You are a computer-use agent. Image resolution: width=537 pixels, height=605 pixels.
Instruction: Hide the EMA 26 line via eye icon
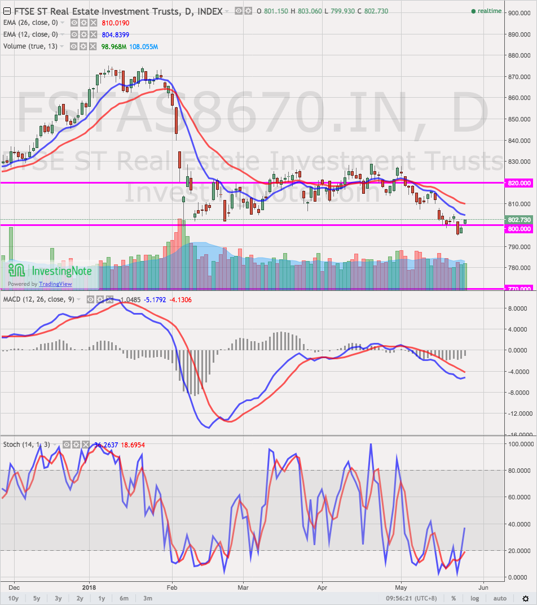74,23
